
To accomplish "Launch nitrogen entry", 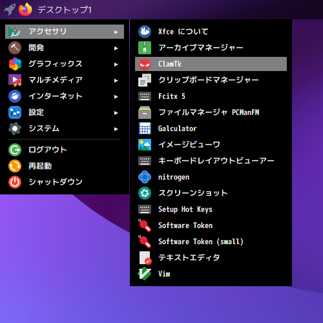I will click(x=211, y=177).
